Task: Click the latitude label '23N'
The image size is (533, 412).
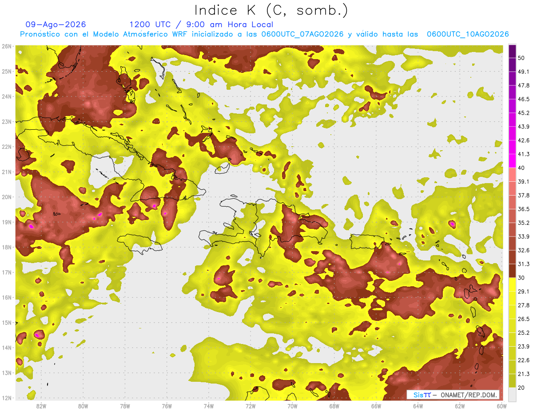Action: [6, 121]
